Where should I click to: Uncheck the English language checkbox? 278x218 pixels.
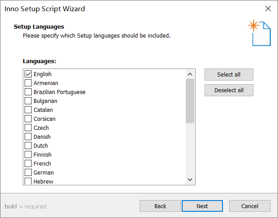tap(28, 74)
